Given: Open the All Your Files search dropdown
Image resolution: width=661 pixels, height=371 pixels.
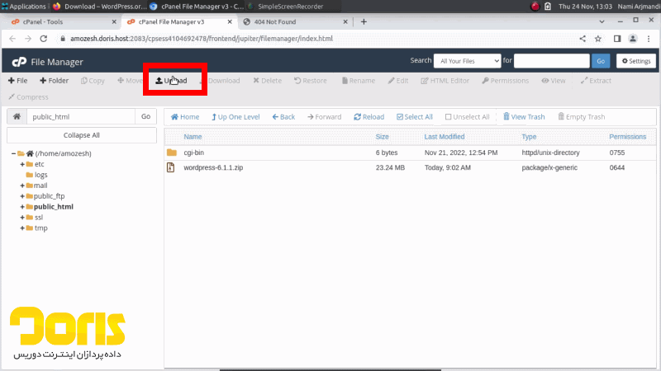Looking at the screenshot, I should click(x=468, y=60).
